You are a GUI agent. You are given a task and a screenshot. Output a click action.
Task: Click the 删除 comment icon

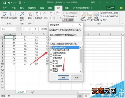tap(46, 15)
